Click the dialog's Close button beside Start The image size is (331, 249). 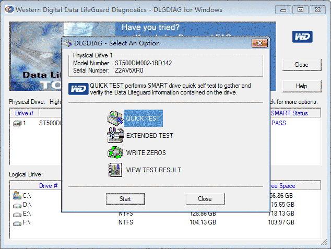tap(205, 199)
